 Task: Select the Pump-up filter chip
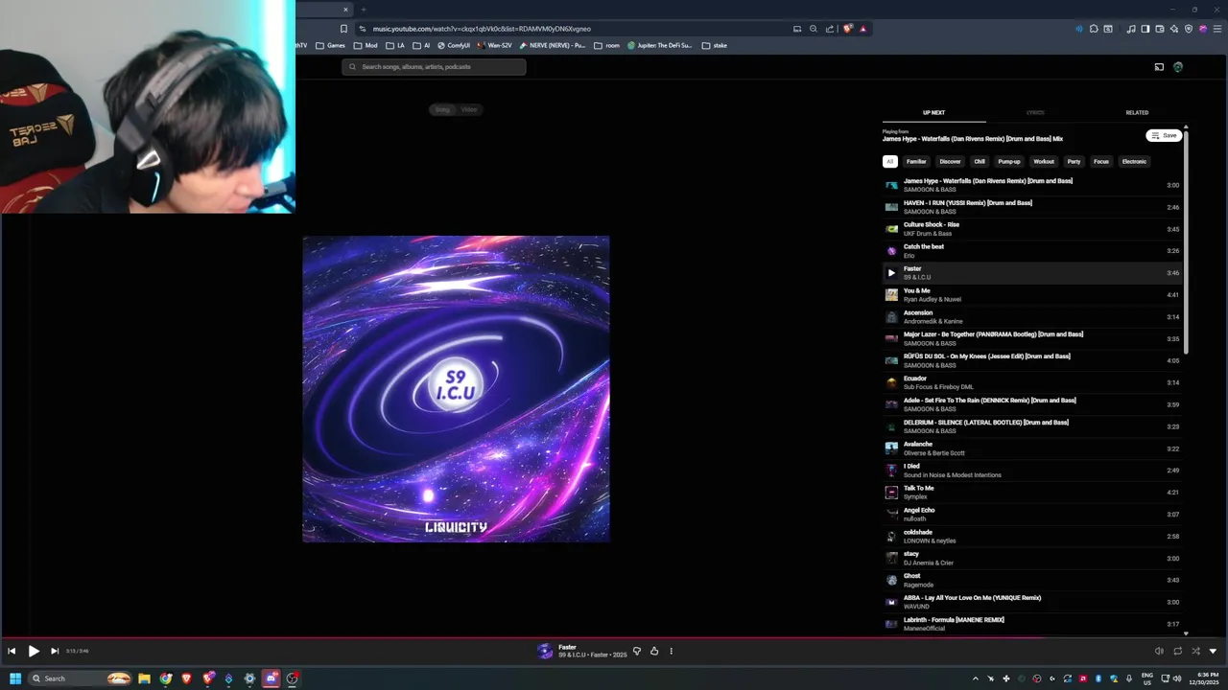(x=1009, y=161)
